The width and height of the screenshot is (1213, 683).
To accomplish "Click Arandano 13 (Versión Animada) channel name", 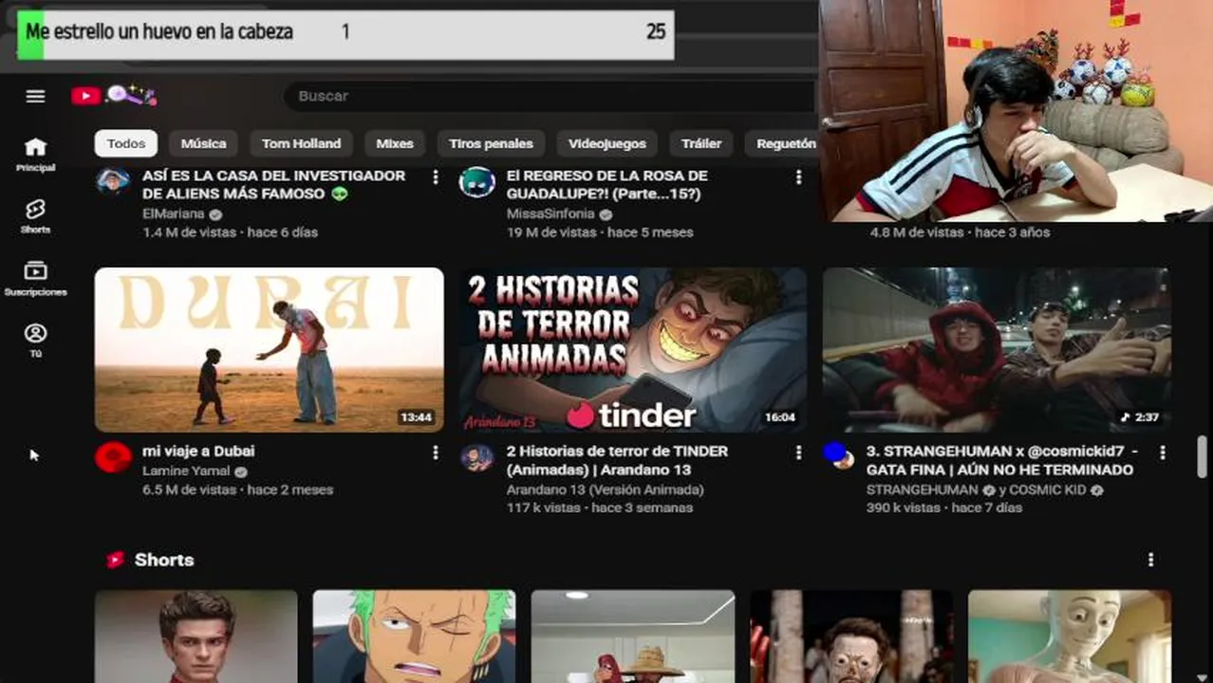I will (x=605, y=489).
